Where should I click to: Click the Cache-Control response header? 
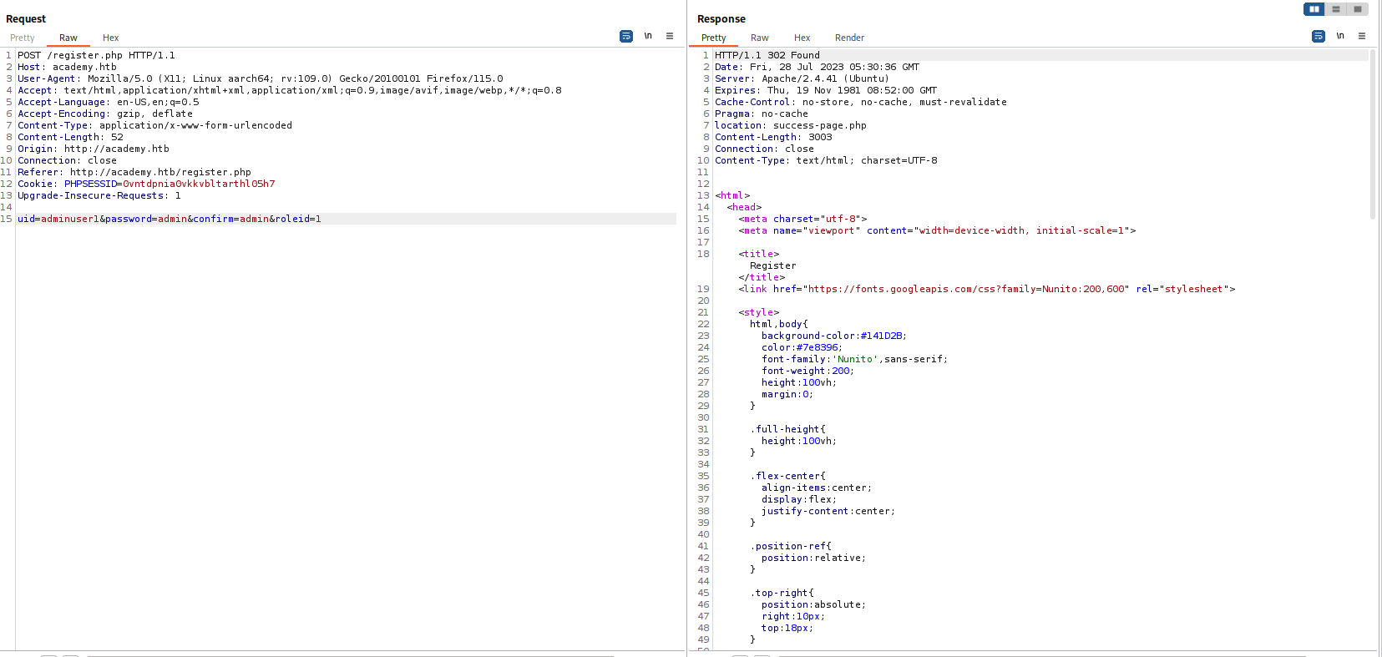[861, 102]
